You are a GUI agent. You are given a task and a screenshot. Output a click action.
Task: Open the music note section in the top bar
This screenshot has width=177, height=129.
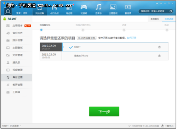click(x=98, y=7)
